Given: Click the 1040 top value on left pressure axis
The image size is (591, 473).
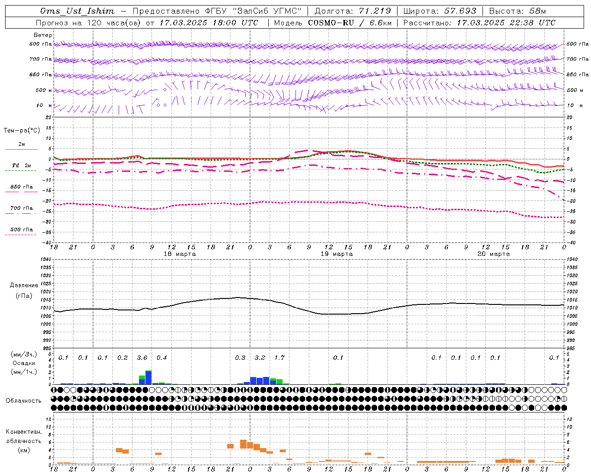Looking at the screenshot, I should (x=44, y=260).
